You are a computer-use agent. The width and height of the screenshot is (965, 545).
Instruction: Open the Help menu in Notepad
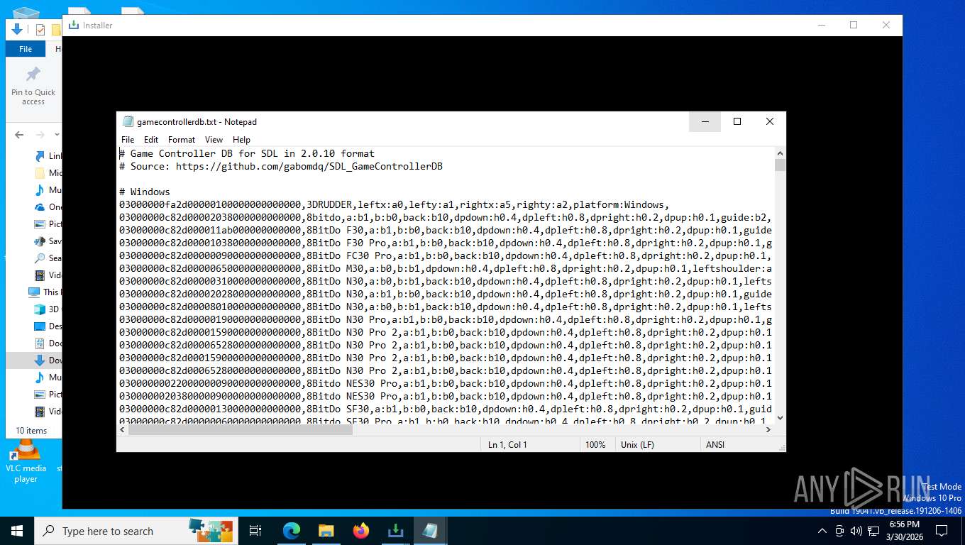coord(241,140)
